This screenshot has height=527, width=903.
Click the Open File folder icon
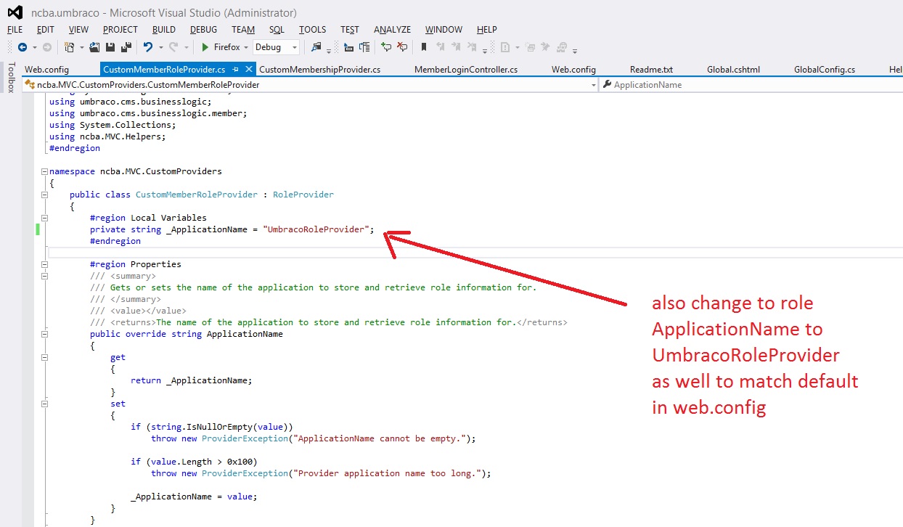tap(95, 47)
